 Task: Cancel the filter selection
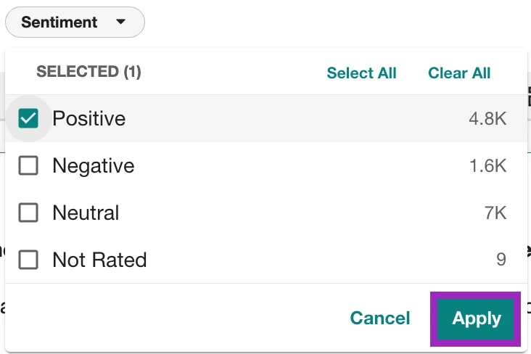point(380,318)
